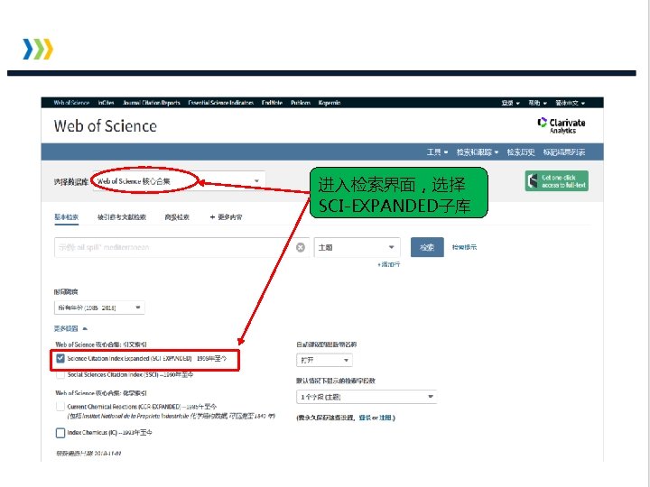Click the 注册 link in the settings note
Screen dimensions: 650x487
[x=385, y=418]
